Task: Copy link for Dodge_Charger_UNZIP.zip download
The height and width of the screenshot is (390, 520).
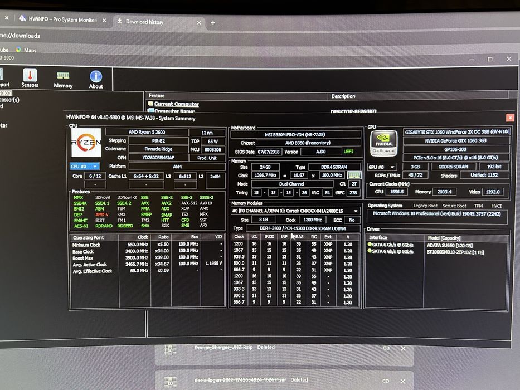Action: point(386,348)
